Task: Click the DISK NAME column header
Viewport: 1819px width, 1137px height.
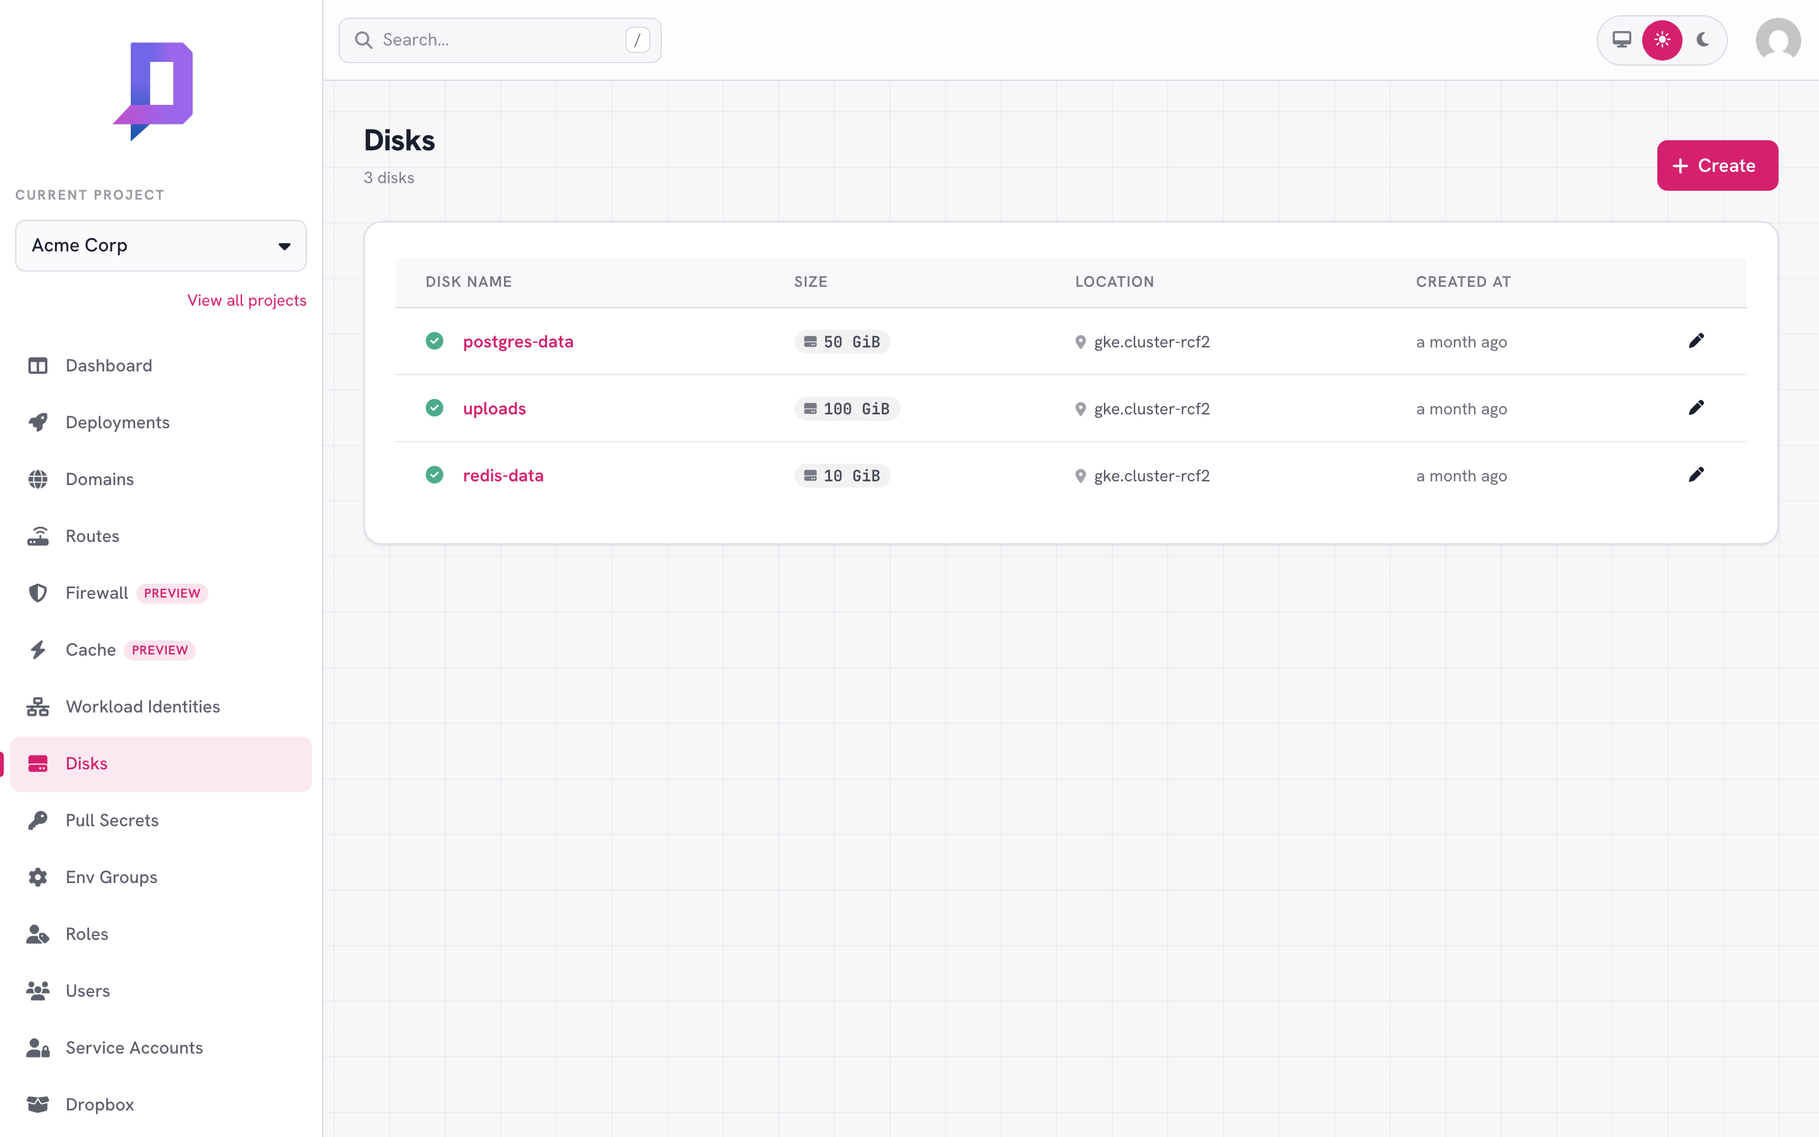Action: [468, 282]
